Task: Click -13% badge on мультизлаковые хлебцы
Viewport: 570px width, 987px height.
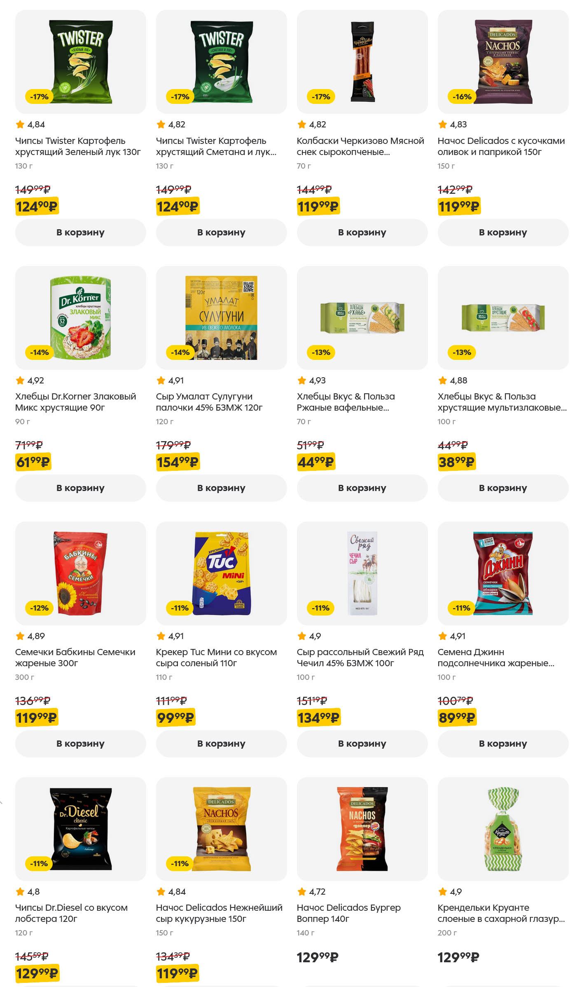Action: (462, 352)
